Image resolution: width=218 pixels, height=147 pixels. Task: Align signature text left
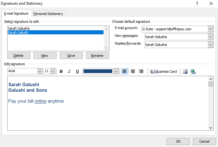tap(125, 71)
